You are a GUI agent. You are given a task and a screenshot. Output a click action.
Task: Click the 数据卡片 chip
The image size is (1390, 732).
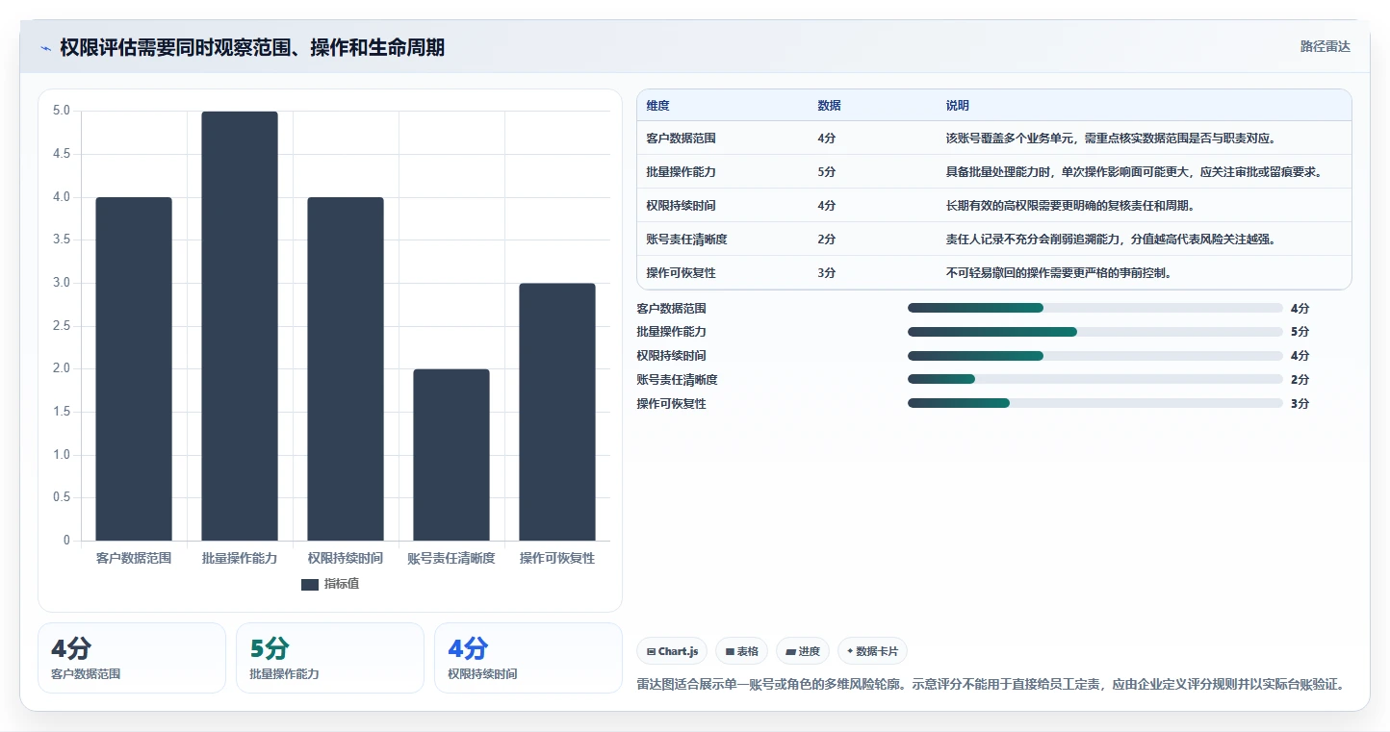(x=872, y=651)
